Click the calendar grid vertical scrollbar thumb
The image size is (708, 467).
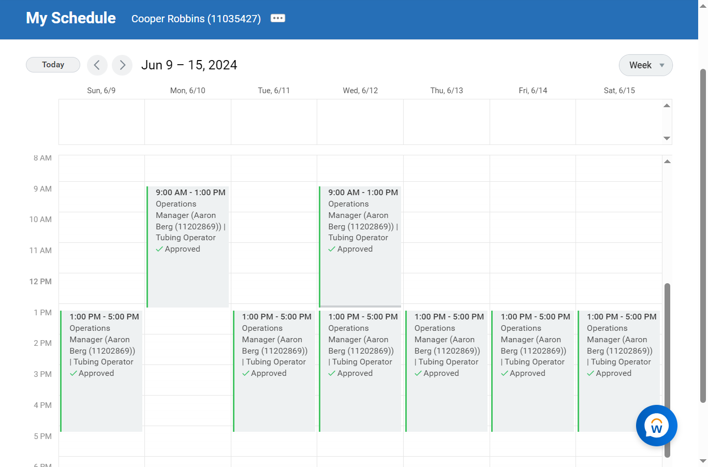pos(667,370)
